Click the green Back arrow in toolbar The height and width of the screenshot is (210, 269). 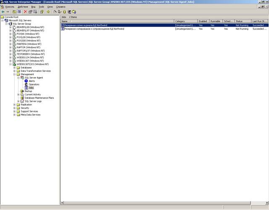click(3, 12)
